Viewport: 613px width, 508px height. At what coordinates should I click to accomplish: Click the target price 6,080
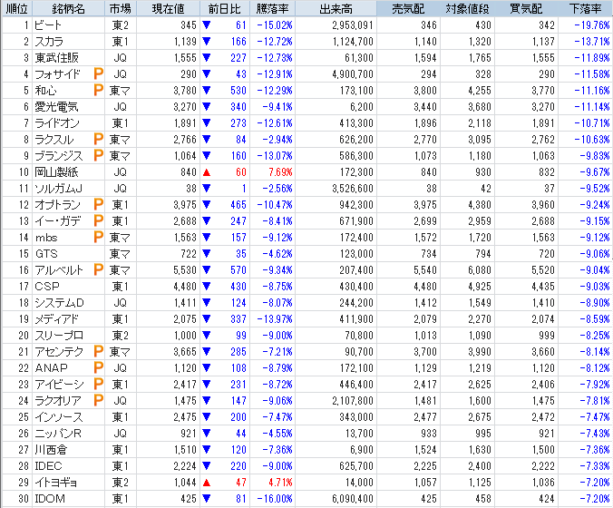tap(480, 270)
